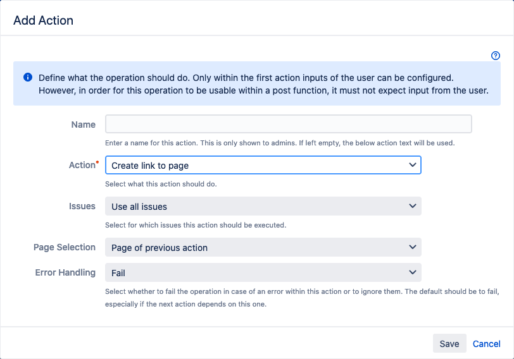Click the Name field label
Image resolution: width=514 pixels, height=359 pixels.
coord(83,125)
